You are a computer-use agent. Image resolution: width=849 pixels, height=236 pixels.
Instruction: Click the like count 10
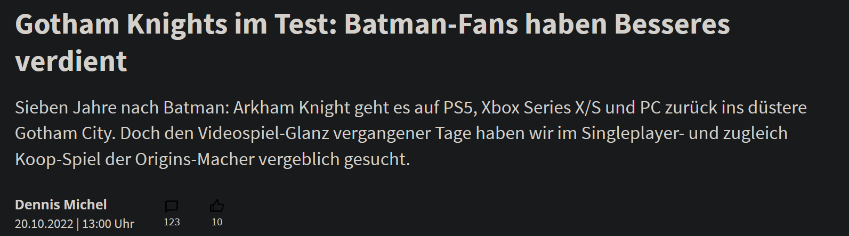[x=217, y=222]
